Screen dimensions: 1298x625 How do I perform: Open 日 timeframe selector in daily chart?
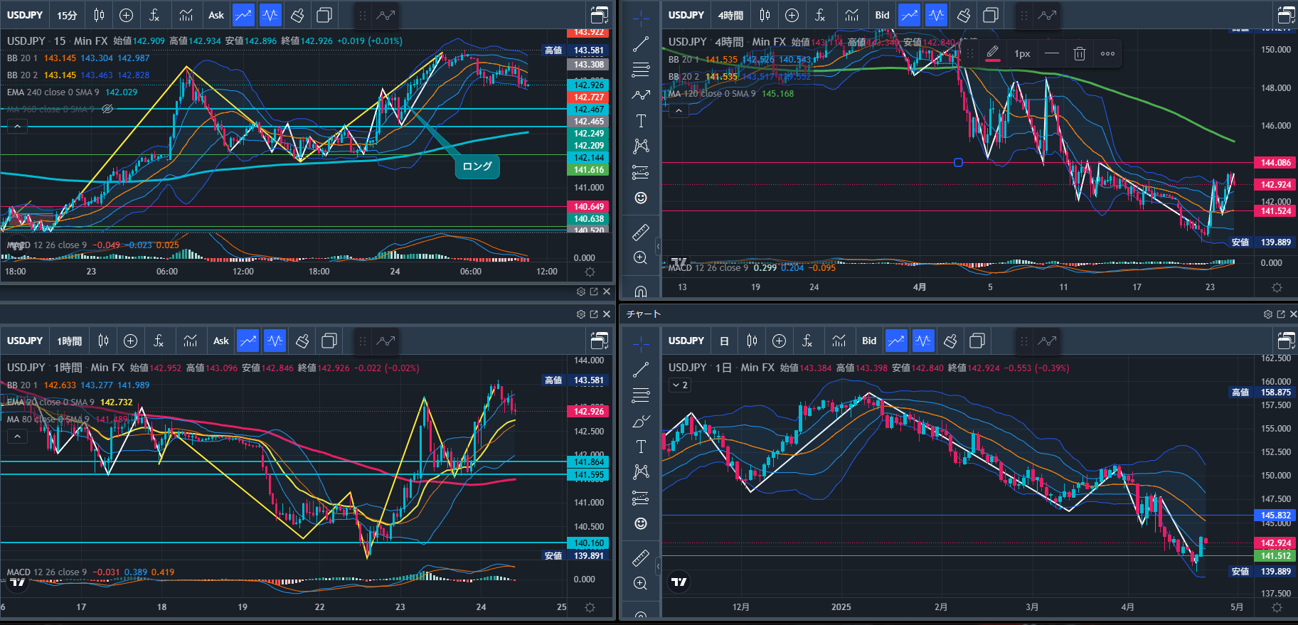coord(724,341)
